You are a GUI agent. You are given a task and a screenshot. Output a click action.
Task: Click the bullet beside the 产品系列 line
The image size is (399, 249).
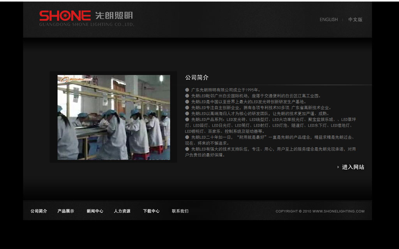click(187, 119)
